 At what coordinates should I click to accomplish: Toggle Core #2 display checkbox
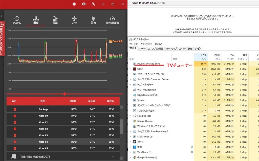[15, 129]
